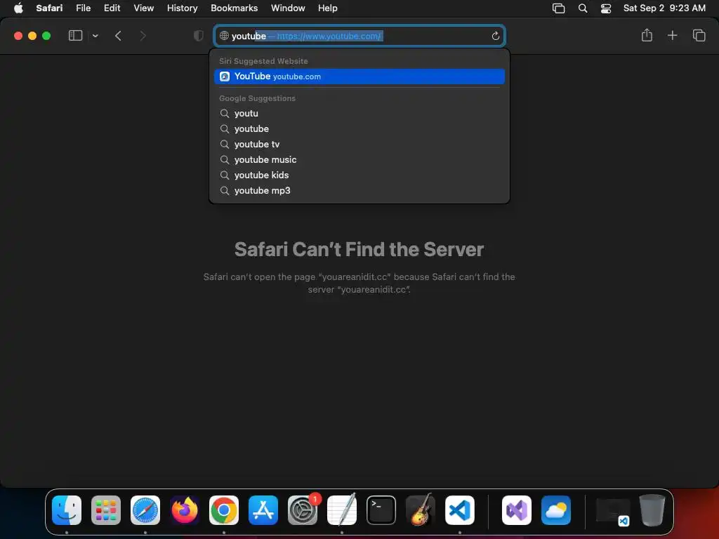Open TextEdit from the Dock
Viewport: 719px width, 539px height.
[342, 510]
